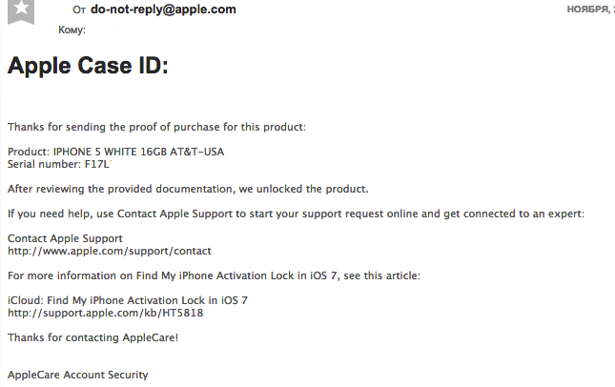Click 'For more information on Find My iPhone' line
This screenshot has height=387, width=615.
click(x=214, y=275)
